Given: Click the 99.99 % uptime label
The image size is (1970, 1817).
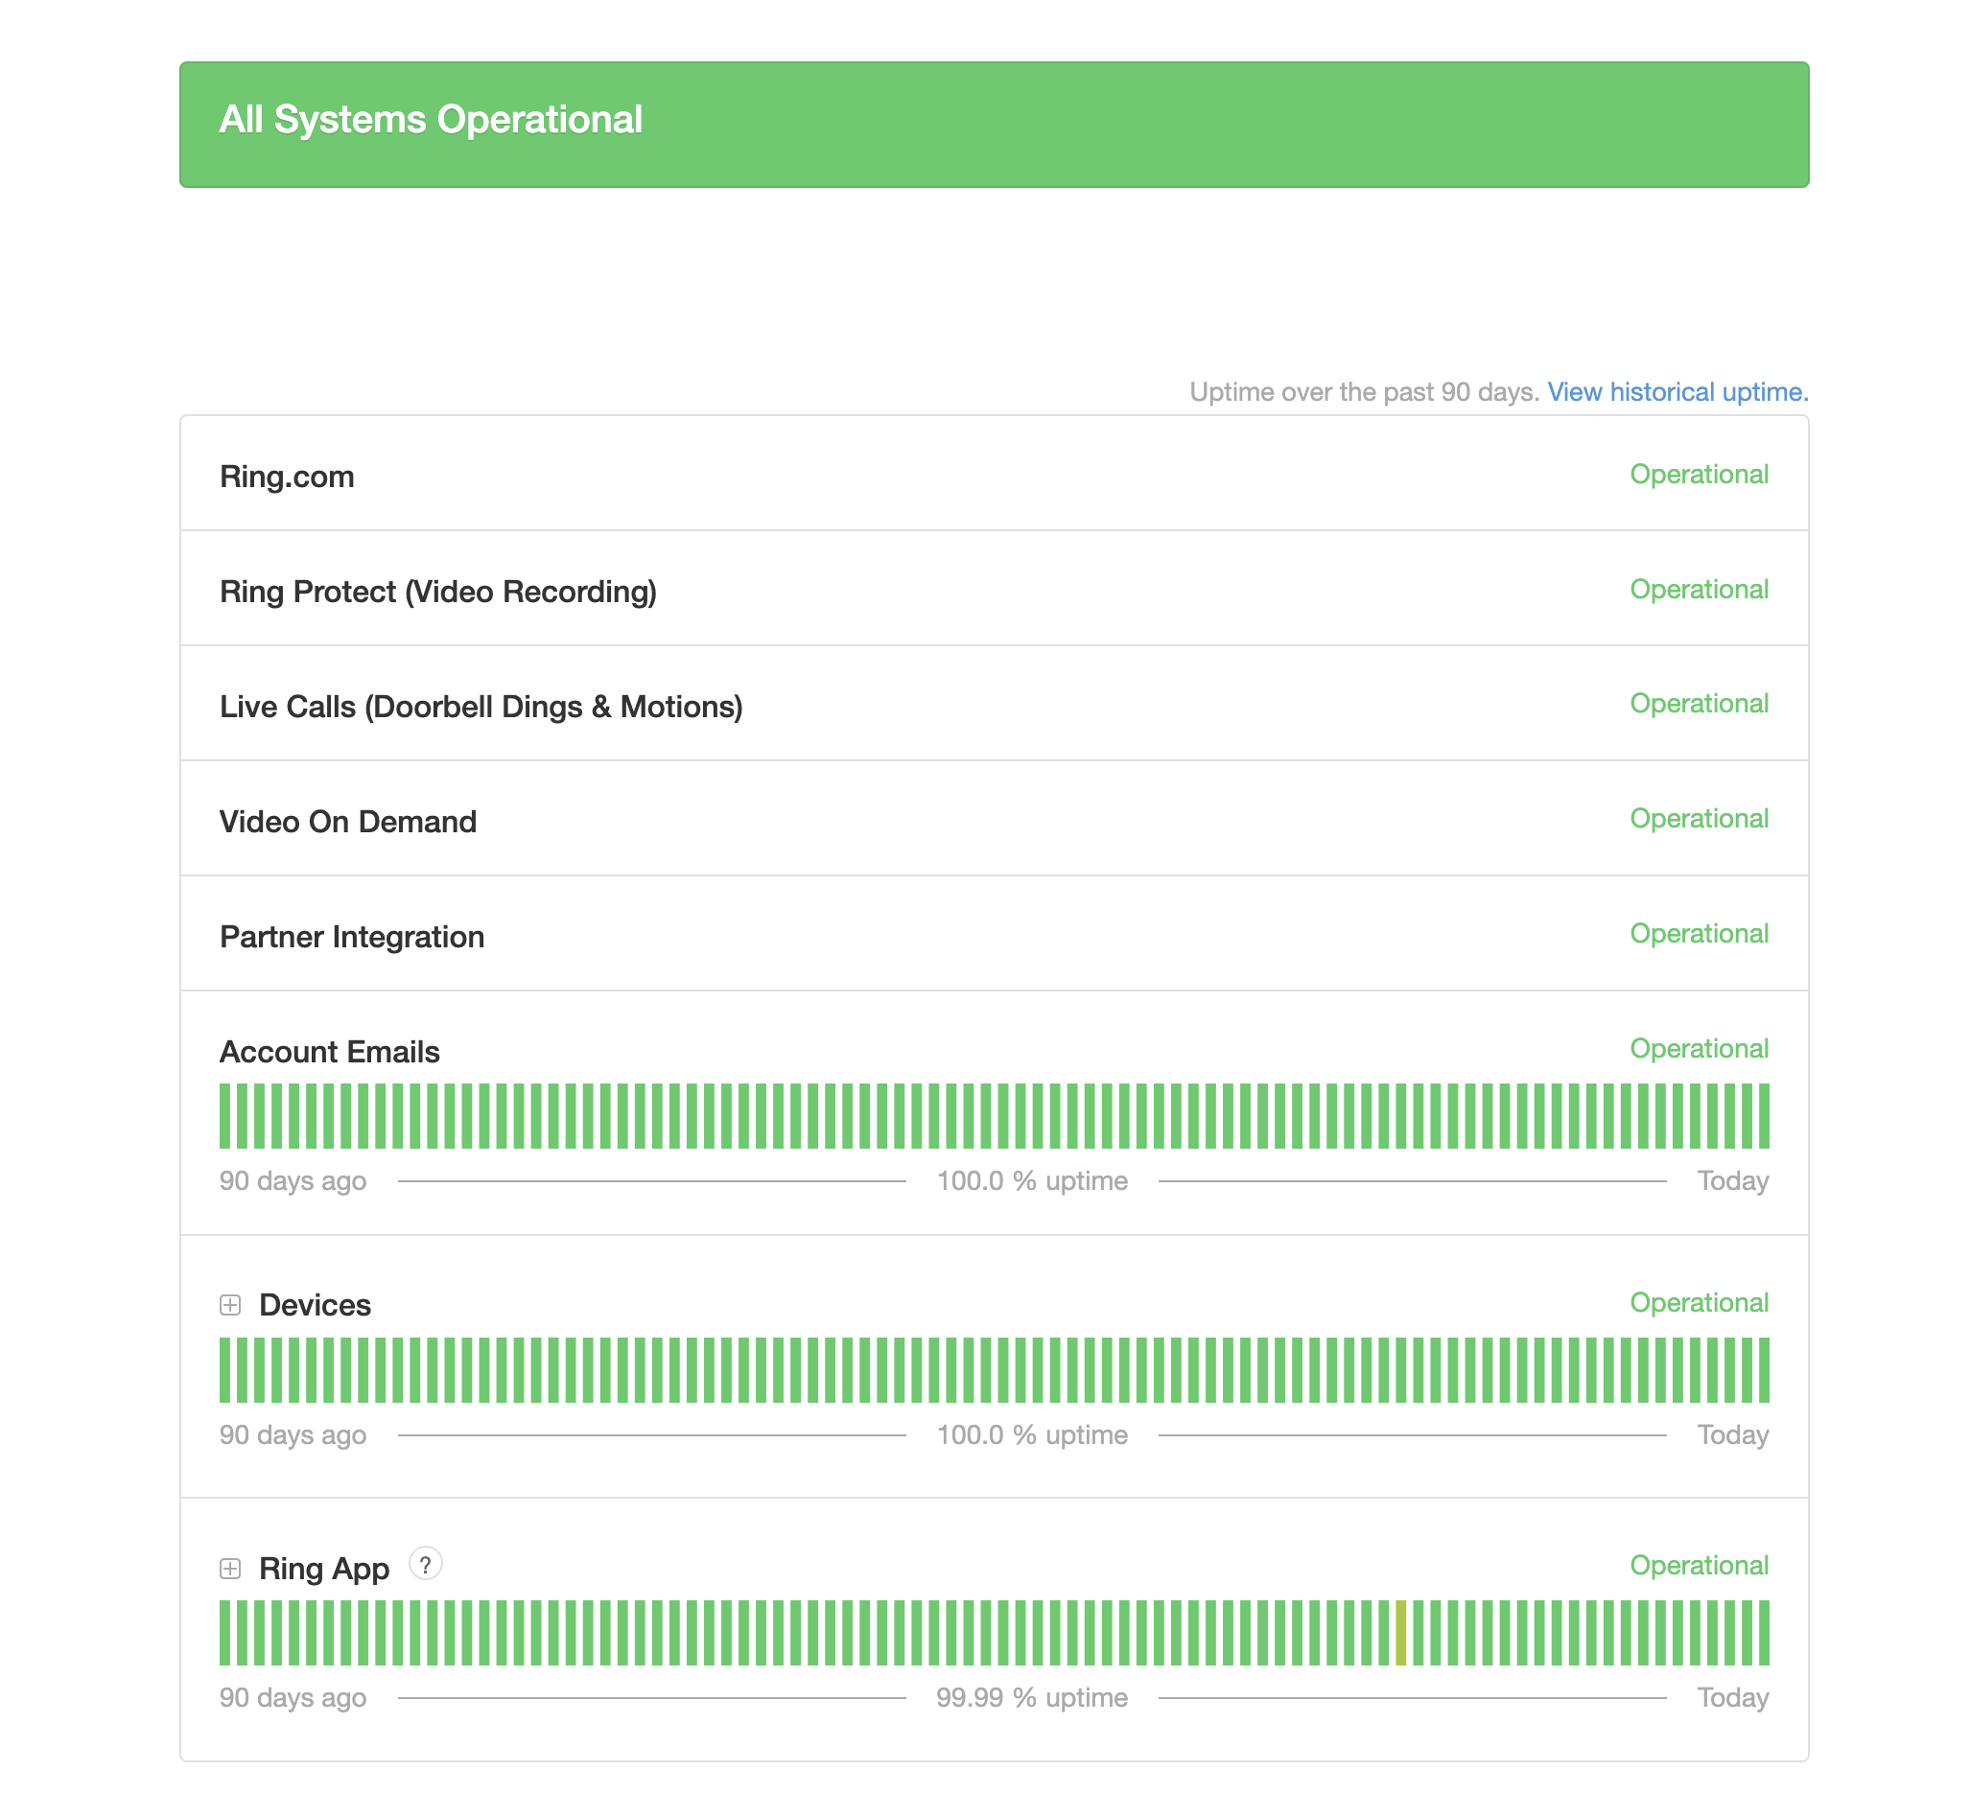Looking at the screenshot, I should click(x=1031, y=1698).
